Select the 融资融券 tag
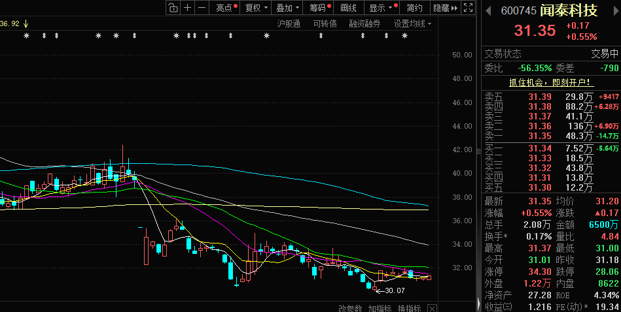The width and height of the screenshot is (621, 312). tap(364, 23)
